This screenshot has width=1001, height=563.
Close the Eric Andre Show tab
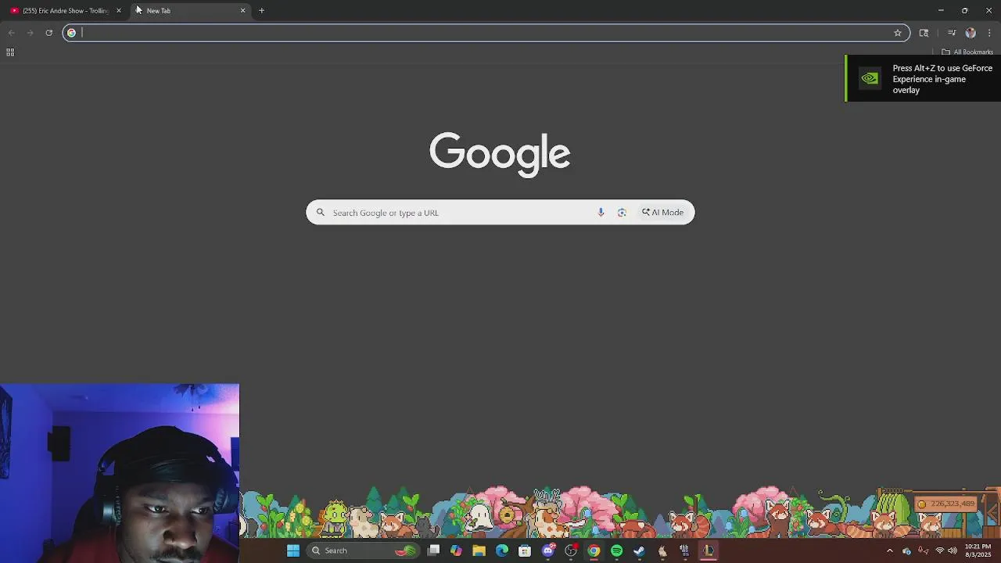point(119,11)
